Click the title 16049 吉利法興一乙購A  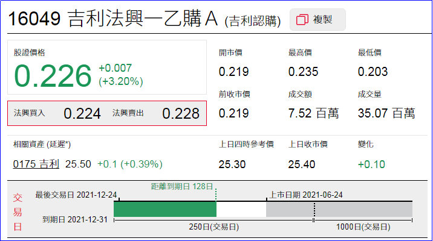point(113,19)
